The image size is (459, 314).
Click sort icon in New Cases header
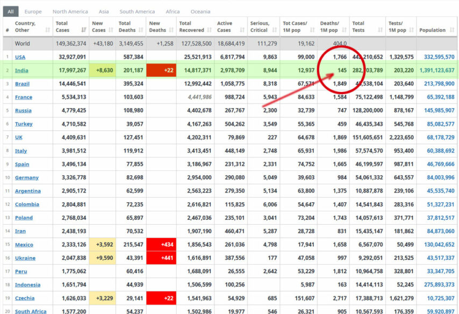pyautogui.click(x=112, y=30)
